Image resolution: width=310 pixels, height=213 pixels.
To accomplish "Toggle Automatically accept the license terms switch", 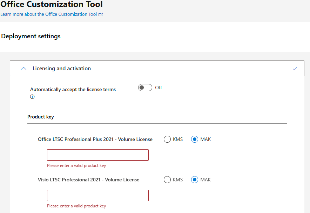I will tap(145, 88).
